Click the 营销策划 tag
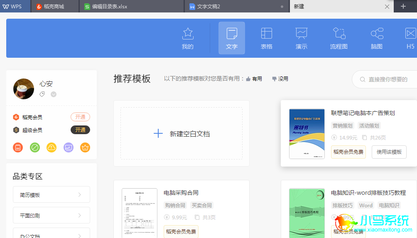Screen dimensions: 417x238 click(x=343, y=125)
